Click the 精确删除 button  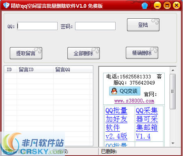[x=142, y=53]
